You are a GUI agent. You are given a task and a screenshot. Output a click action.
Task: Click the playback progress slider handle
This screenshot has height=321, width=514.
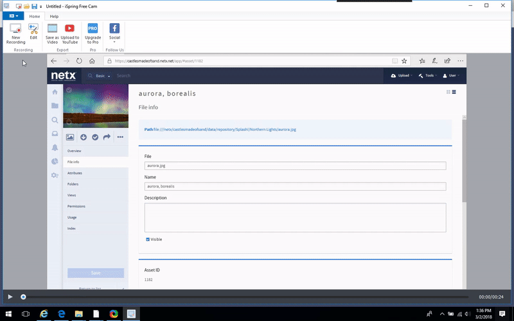(x=24, y=297)
